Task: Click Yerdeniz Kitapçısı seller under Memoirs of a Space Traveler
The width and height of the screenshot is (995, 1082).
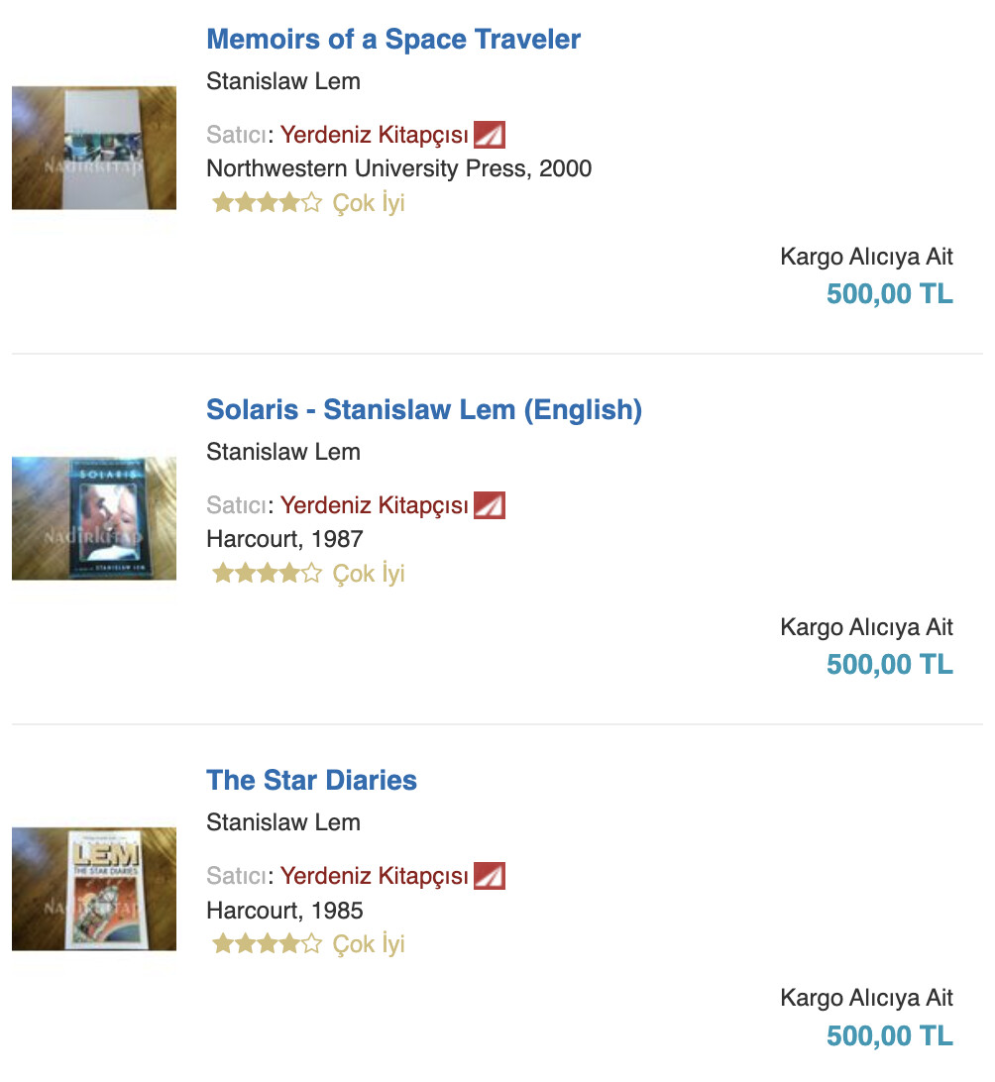Action: (374, 135)
